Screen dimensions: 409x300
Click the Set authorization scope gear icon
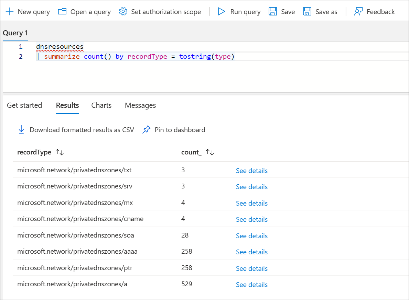[123, 11]
